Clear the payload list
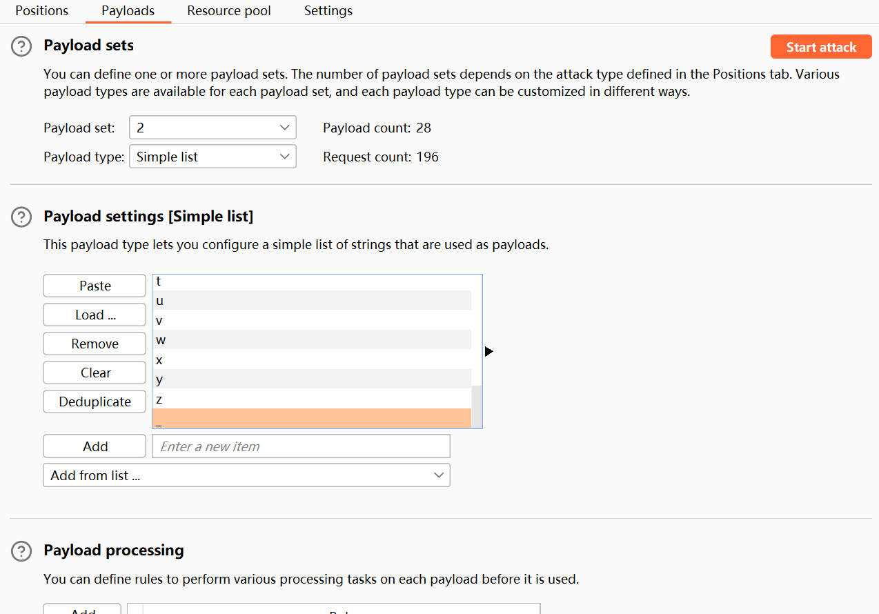The height and width of the screenshot is (614, 879). [95, 373]
